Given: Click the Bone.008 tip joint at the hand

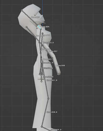Looking at the screenshot, I should 58,74.
